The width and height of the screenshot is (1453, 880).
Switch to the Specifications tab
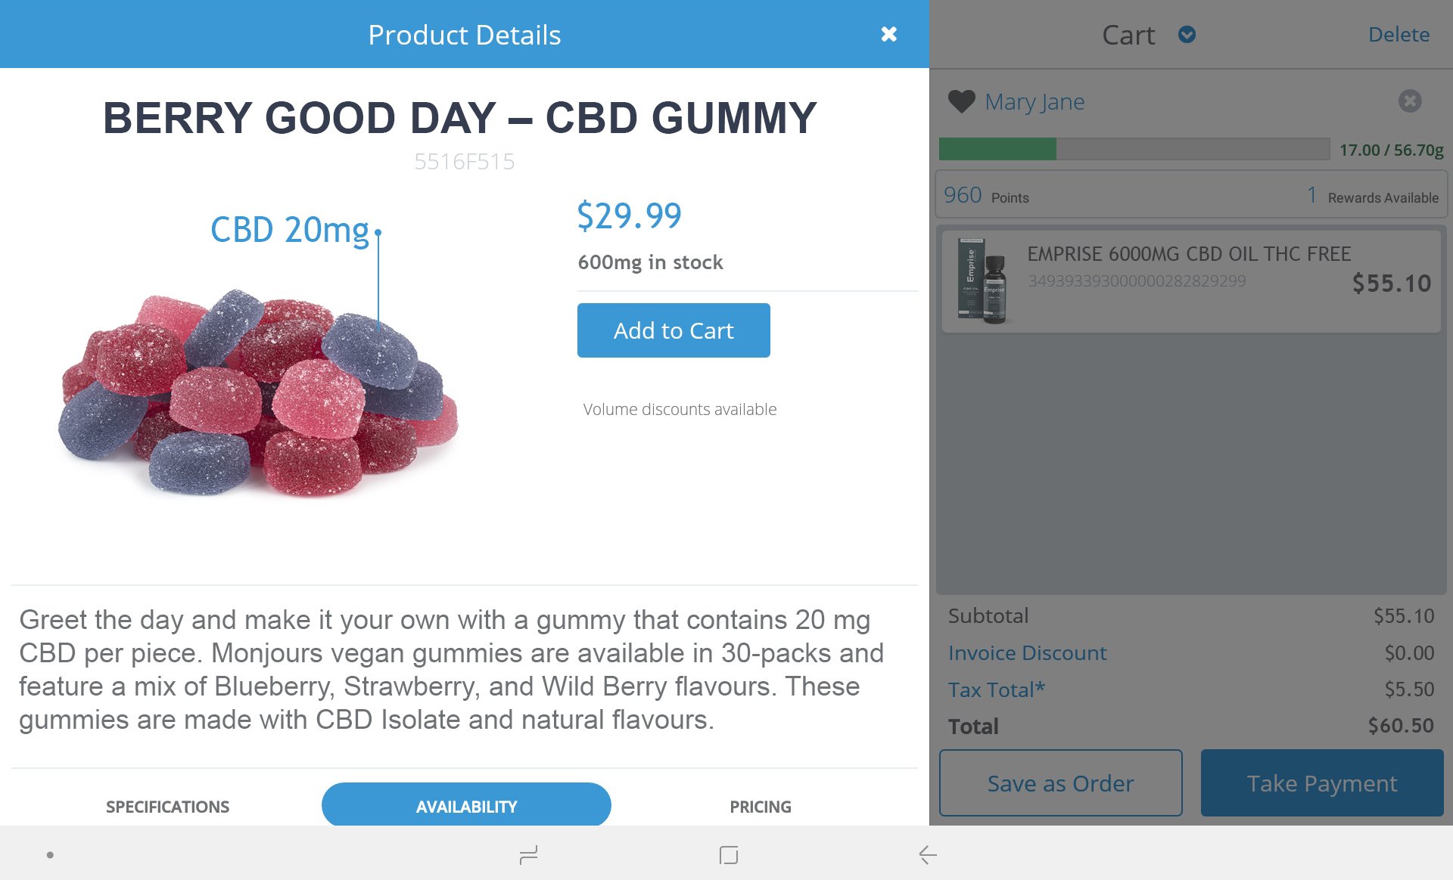[167, 807]
